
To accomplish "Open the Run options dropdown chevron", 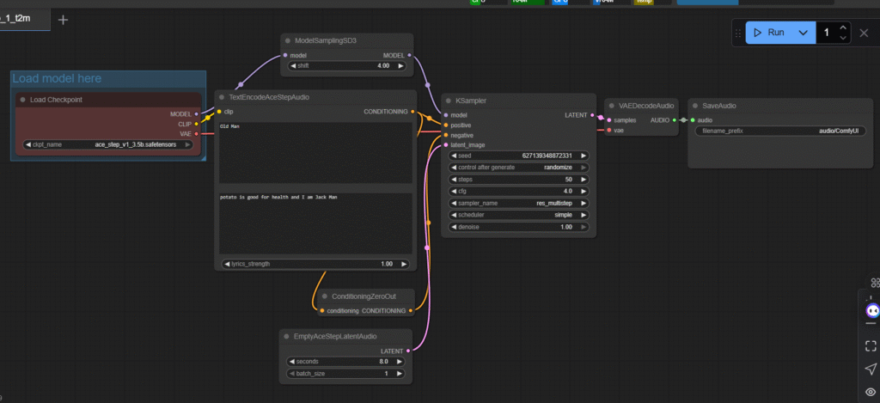I will click(804, 33).
